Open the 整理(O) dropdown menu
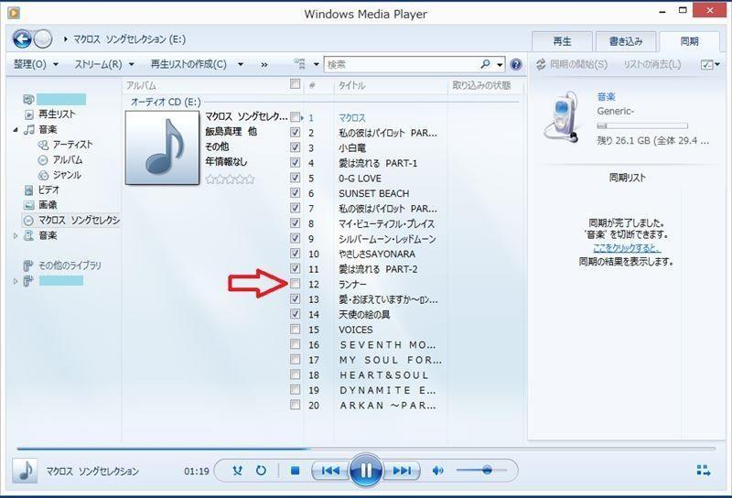Viewport: 732px width, 498px height. click(36, 64)
